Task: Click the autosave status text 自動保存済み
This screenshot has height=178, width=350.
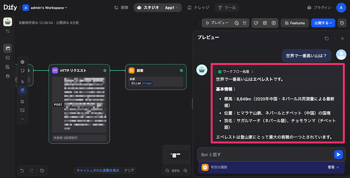Action: coord(36,23)
